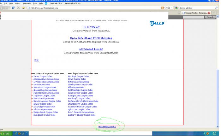Click the Galls logo

tap(157, 23)
